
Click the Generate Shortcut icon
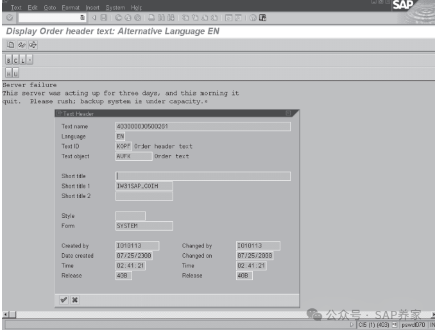pyautogui.click(x=238, y=18)
